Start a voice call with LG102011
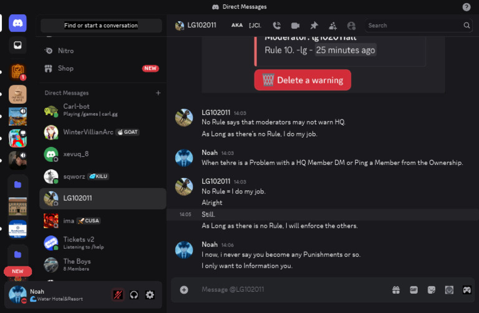The image size is (479, 313). [277, 26]
